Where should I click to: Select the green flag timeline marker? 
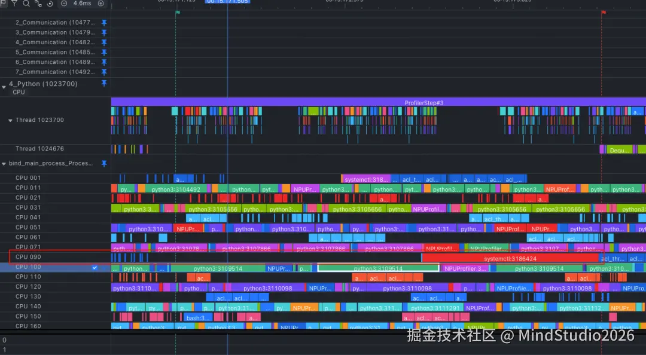click(x=178, y=13)
